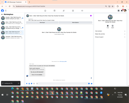Image resolution: width=129 pixels, height=103 pixels.
Task: Open conversation info purple icon
Action: pos(91,16)
